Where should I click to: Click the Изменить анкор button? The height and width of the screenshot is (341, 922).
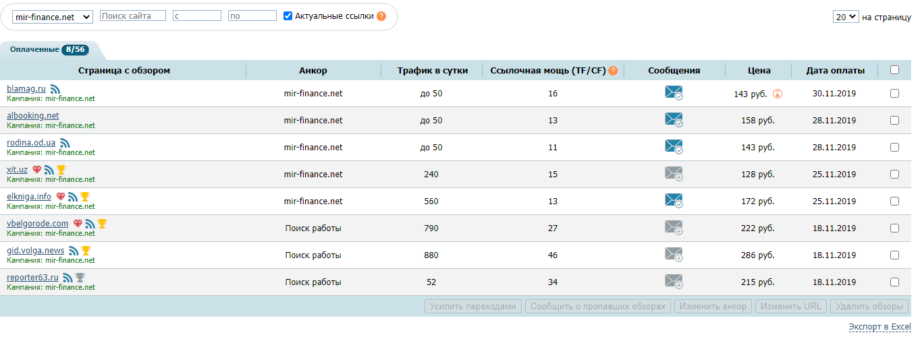tap(713, 306)
